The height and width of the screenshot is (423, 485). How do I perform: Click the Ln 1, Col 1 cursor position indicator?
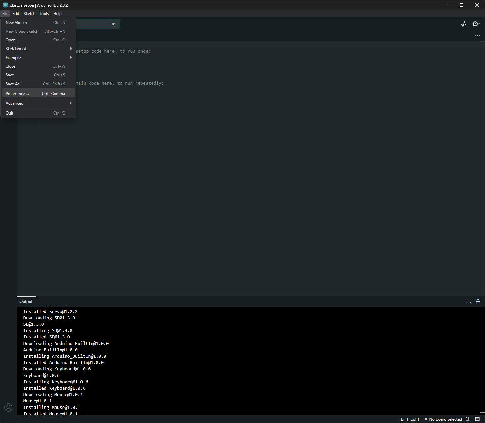coord(410,419)
